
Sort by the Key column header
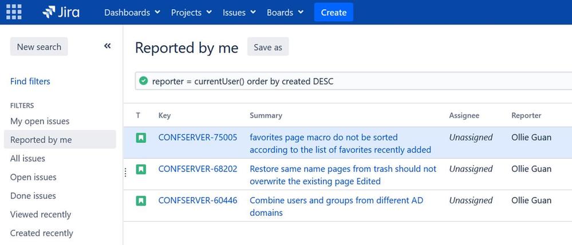(164, 115)
